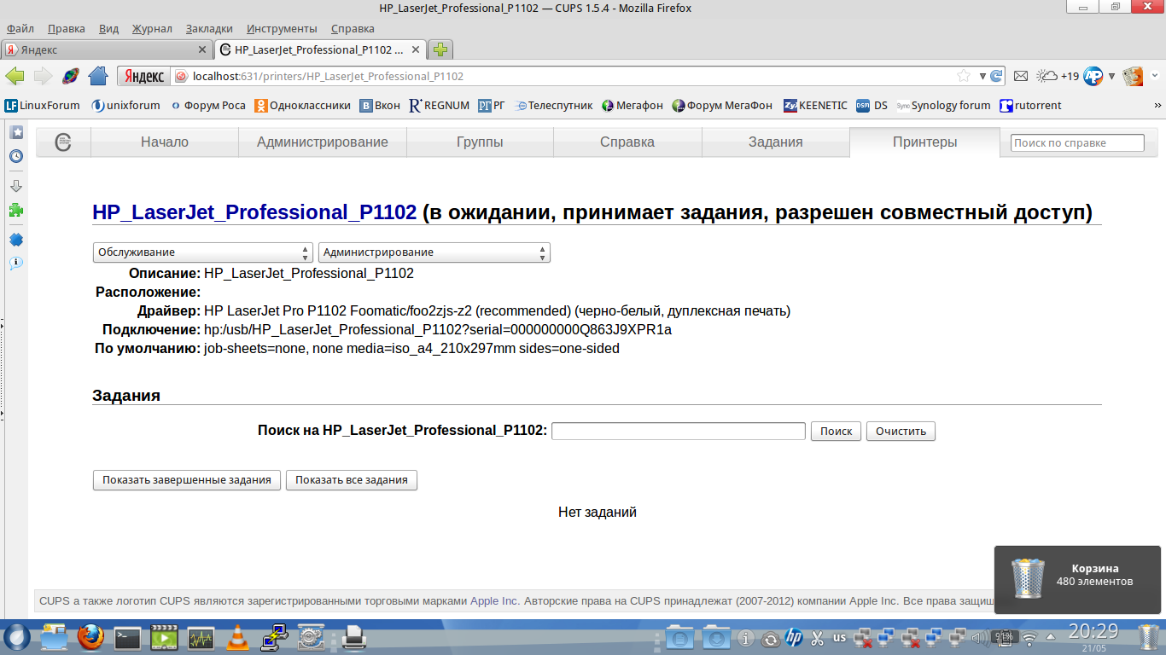Open the printer icon in taskbar
Image resolution: width=1166 pixels, height=655 pixels.
click(x=354, y=637)
